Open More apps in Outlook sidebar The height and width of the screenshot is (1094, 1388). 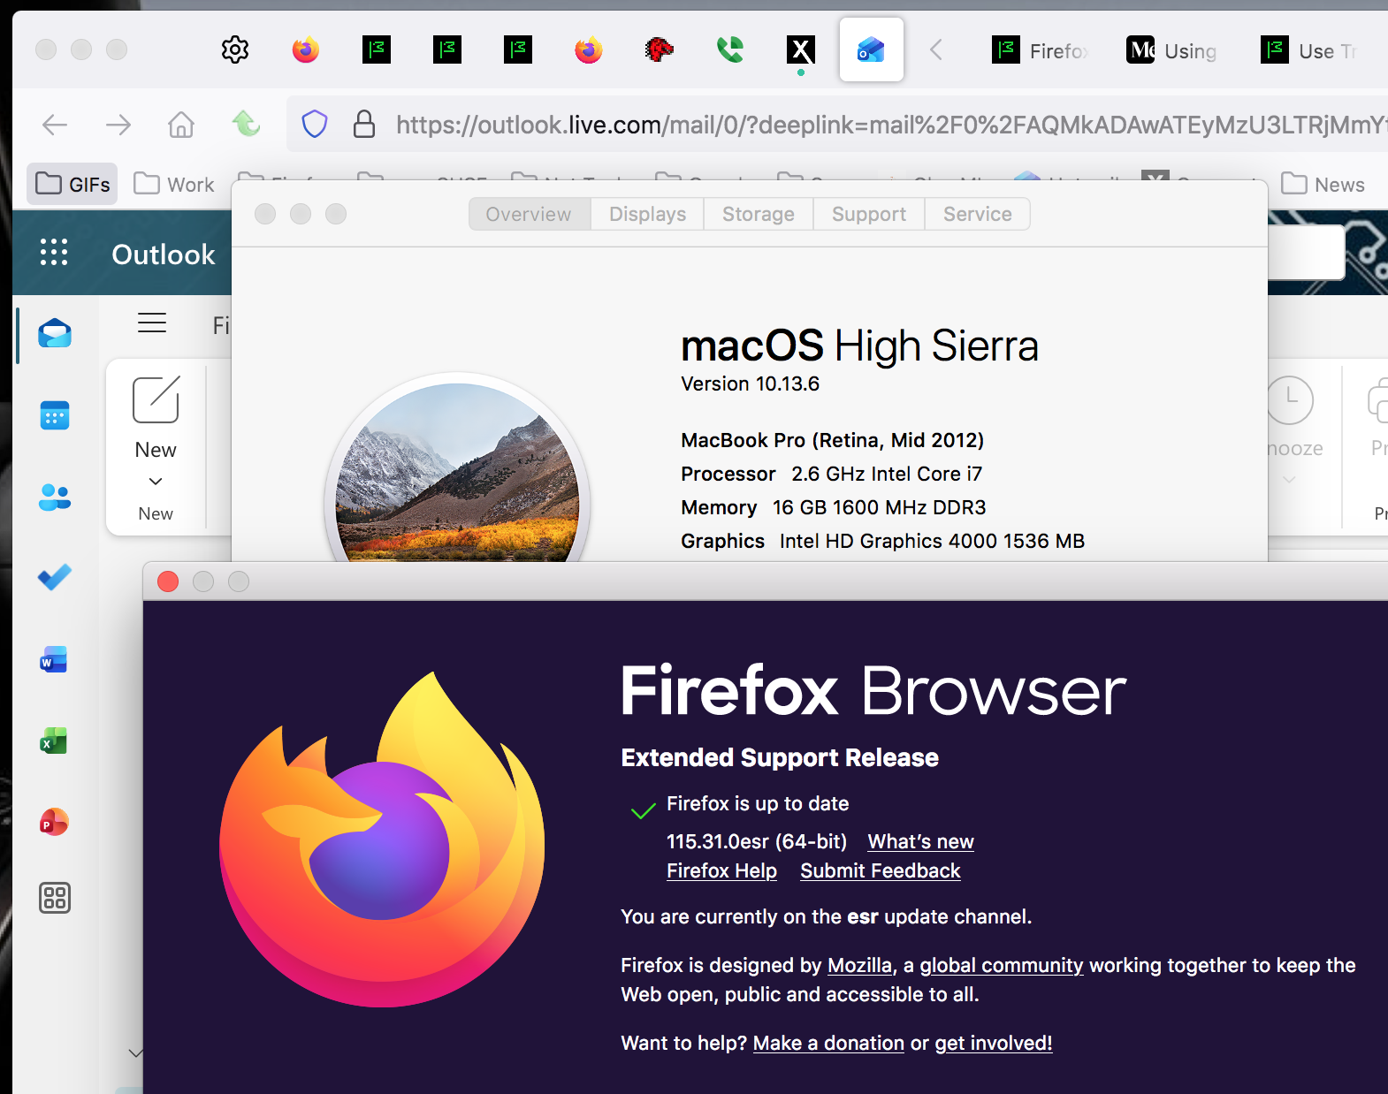click(55, 898)
